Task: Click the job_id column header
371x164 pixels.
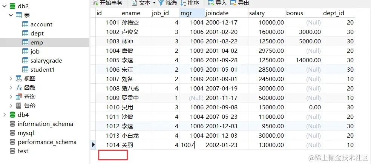Action: 165,13
